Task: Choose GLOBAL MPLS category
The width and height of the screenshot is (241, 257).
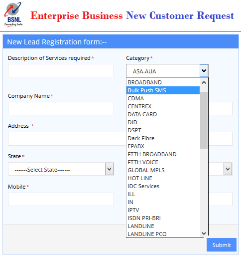Action: 163,170
